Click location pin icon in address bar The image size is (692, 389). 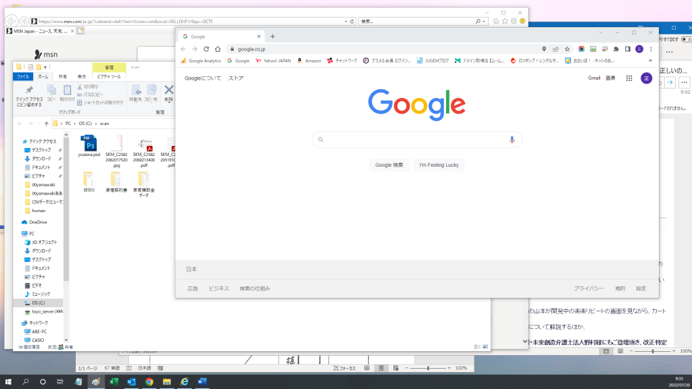pyautogui.click(x=544, y=49)
